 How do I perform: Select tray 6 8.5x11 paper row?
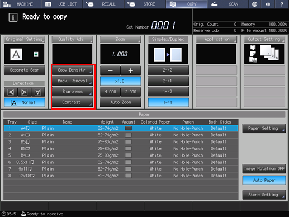click(x=121, y=162)
